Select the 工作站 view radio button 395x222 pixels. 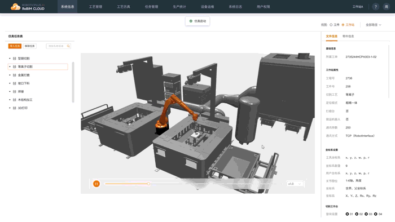(343, 25)
